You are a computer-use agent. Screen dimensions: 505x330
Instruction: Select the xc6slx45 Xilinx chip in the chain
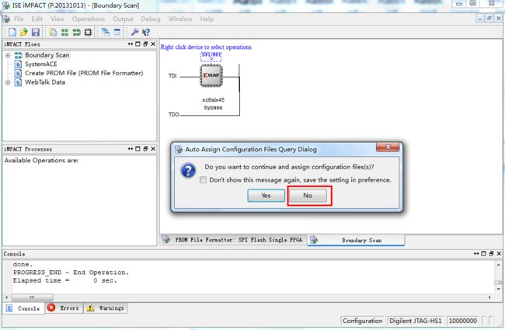tap(211, 75)
